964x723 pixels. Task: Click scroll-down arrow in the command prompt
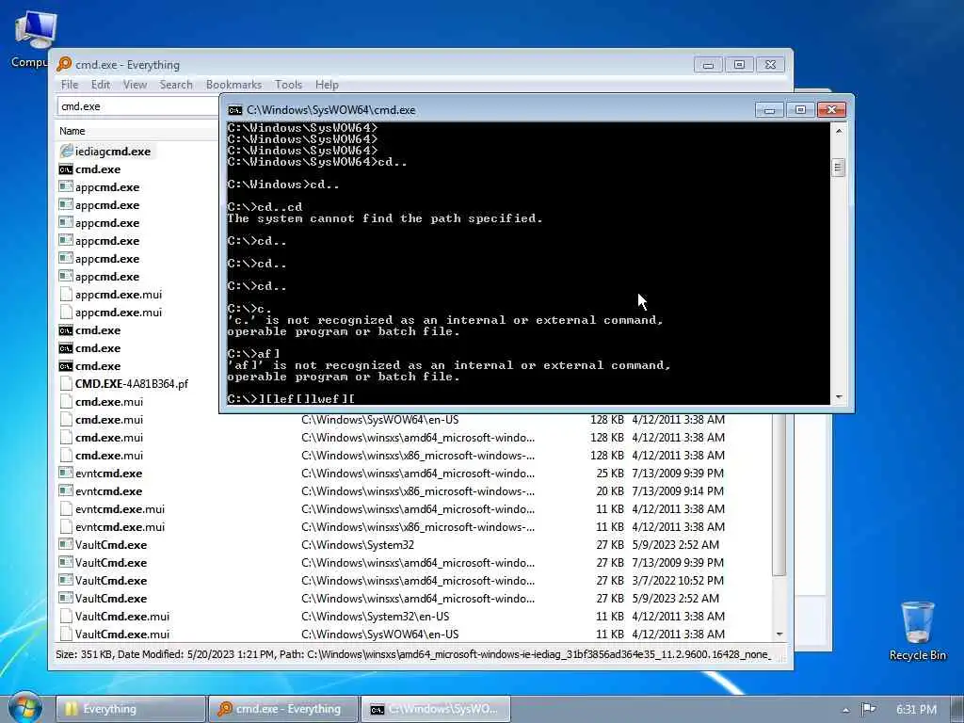pos(839,398)
